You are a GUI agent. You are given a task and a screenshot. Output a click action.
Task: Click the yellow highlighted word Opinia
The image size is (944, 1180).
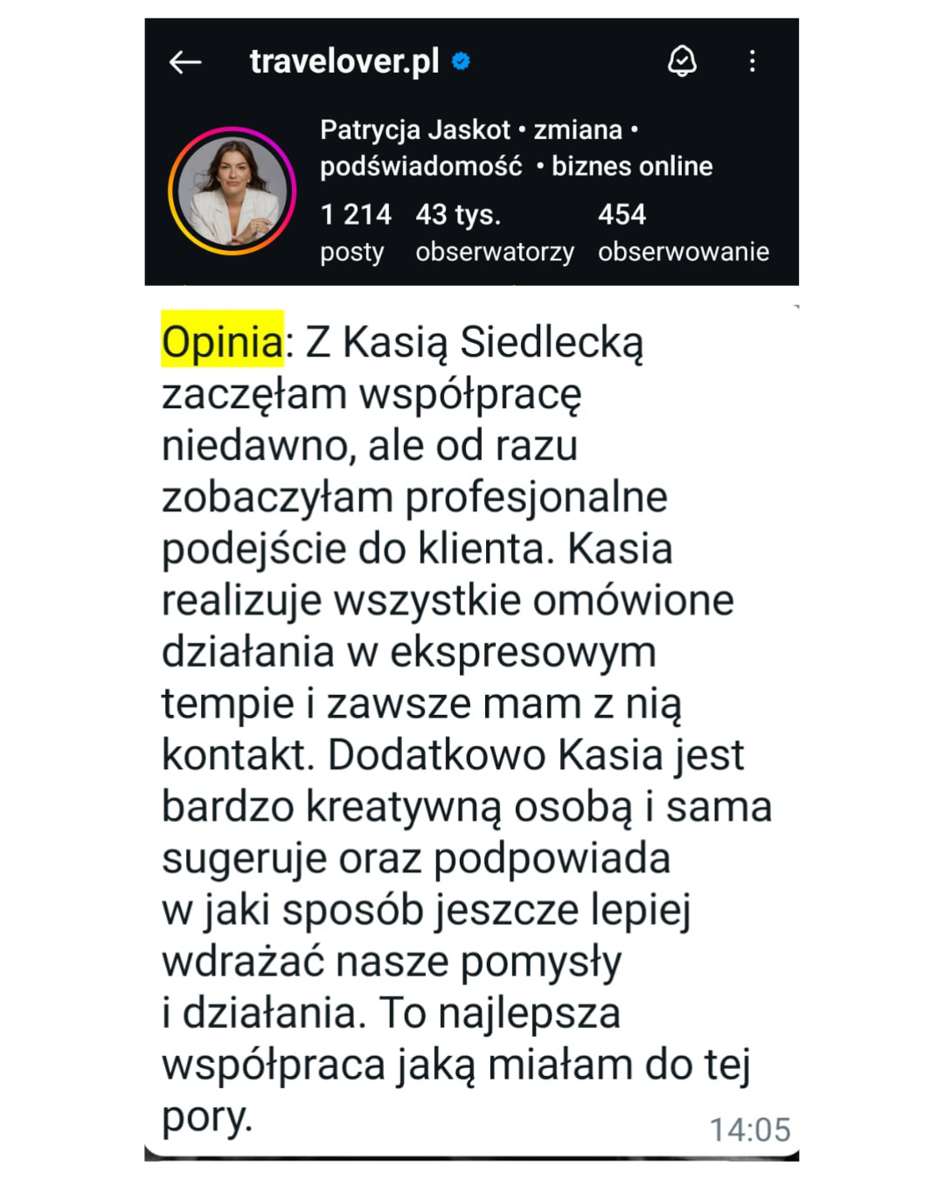[223, 341]
